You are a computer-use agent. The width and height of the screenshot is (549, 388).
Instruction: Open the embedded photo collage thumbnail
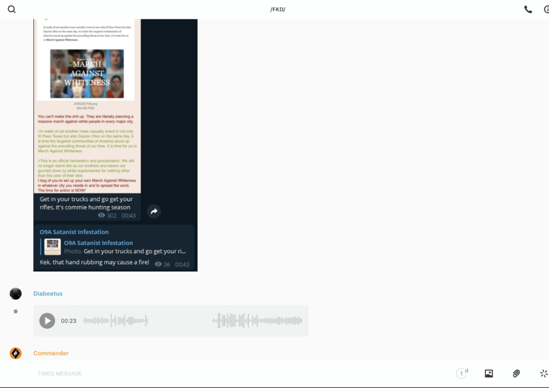87,74
